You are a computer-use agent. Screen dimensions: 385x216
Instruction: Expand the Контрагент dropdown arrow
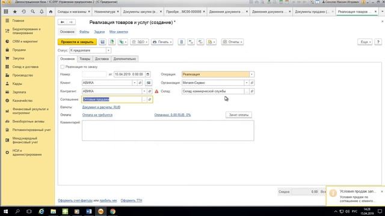(144, 91)
